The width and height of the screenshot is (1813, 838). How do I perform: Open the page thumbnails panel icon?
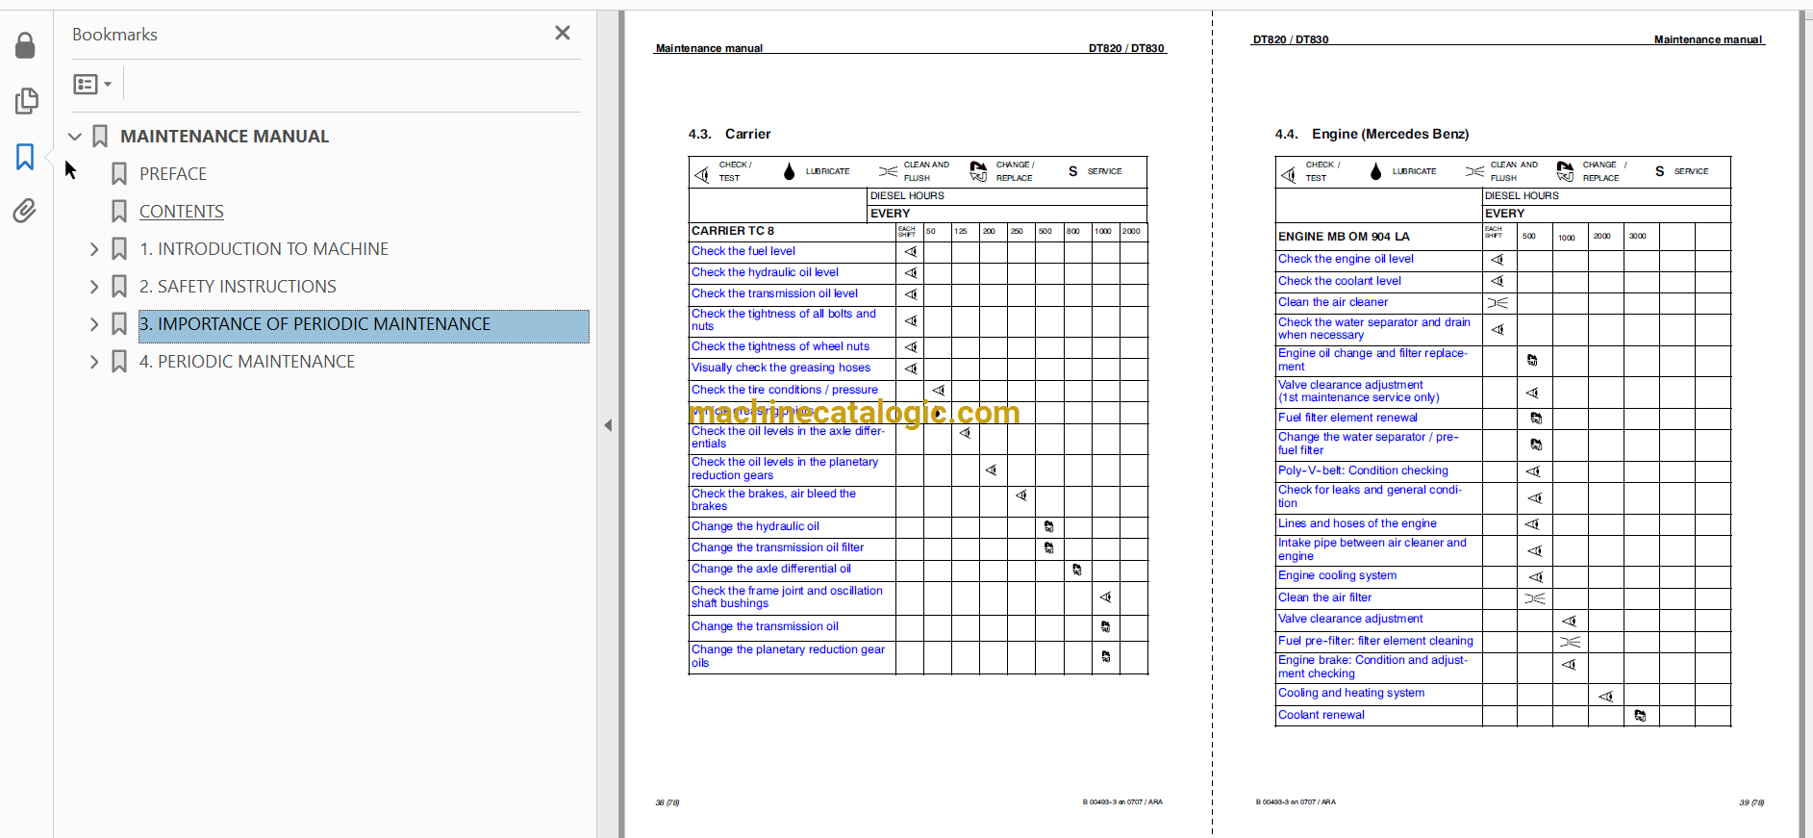[26, 101]
